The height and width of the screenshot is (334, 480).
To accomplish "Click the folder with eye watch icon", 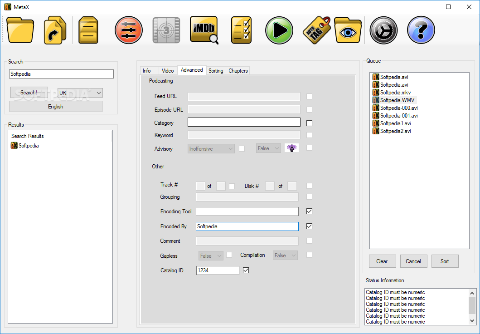I will pos(348,30).
